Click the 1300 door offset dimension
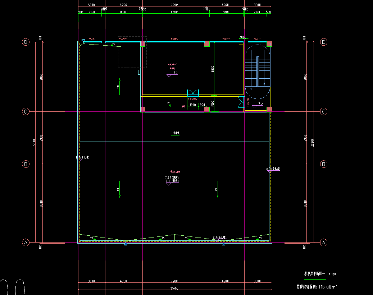This screenshot has width=373, height=295. (193, 105)
